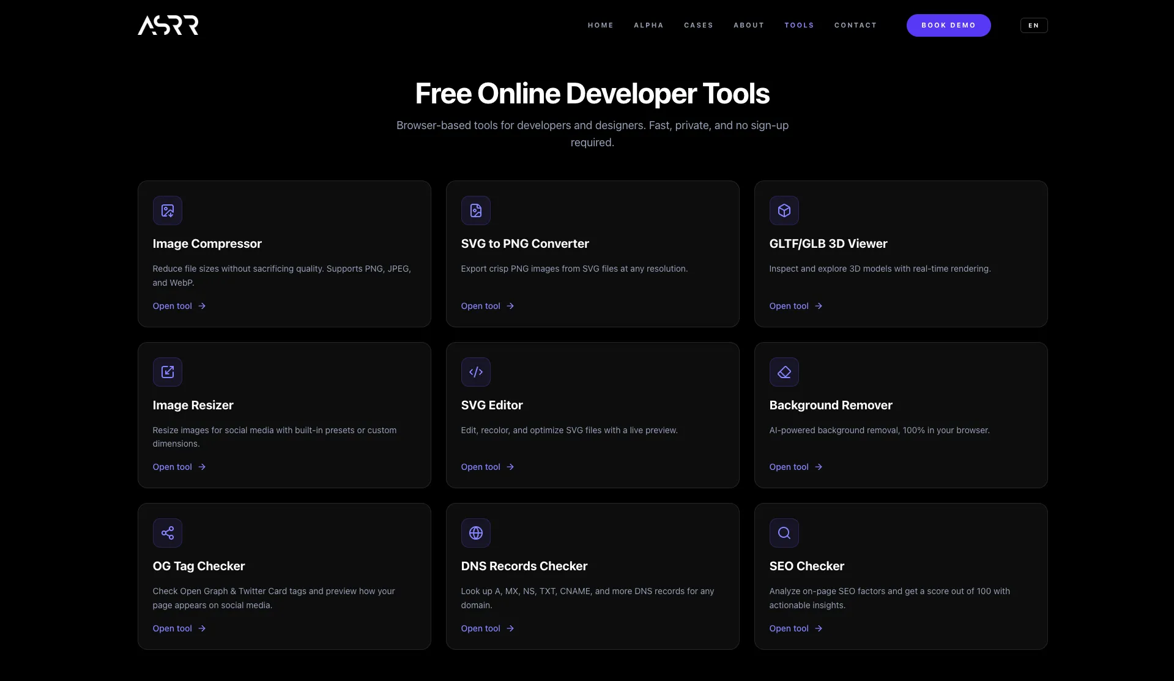Open the ALPHA nav item
This screenshot has width=1174, height=681.
coord(648,25)
